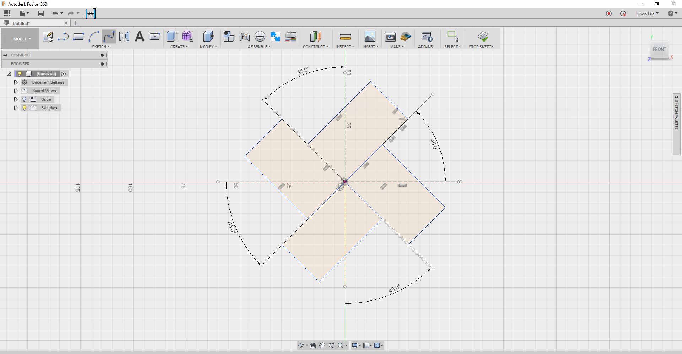Open the Measure tool in Inspect
682x354 pixels.
click(345, 37)
